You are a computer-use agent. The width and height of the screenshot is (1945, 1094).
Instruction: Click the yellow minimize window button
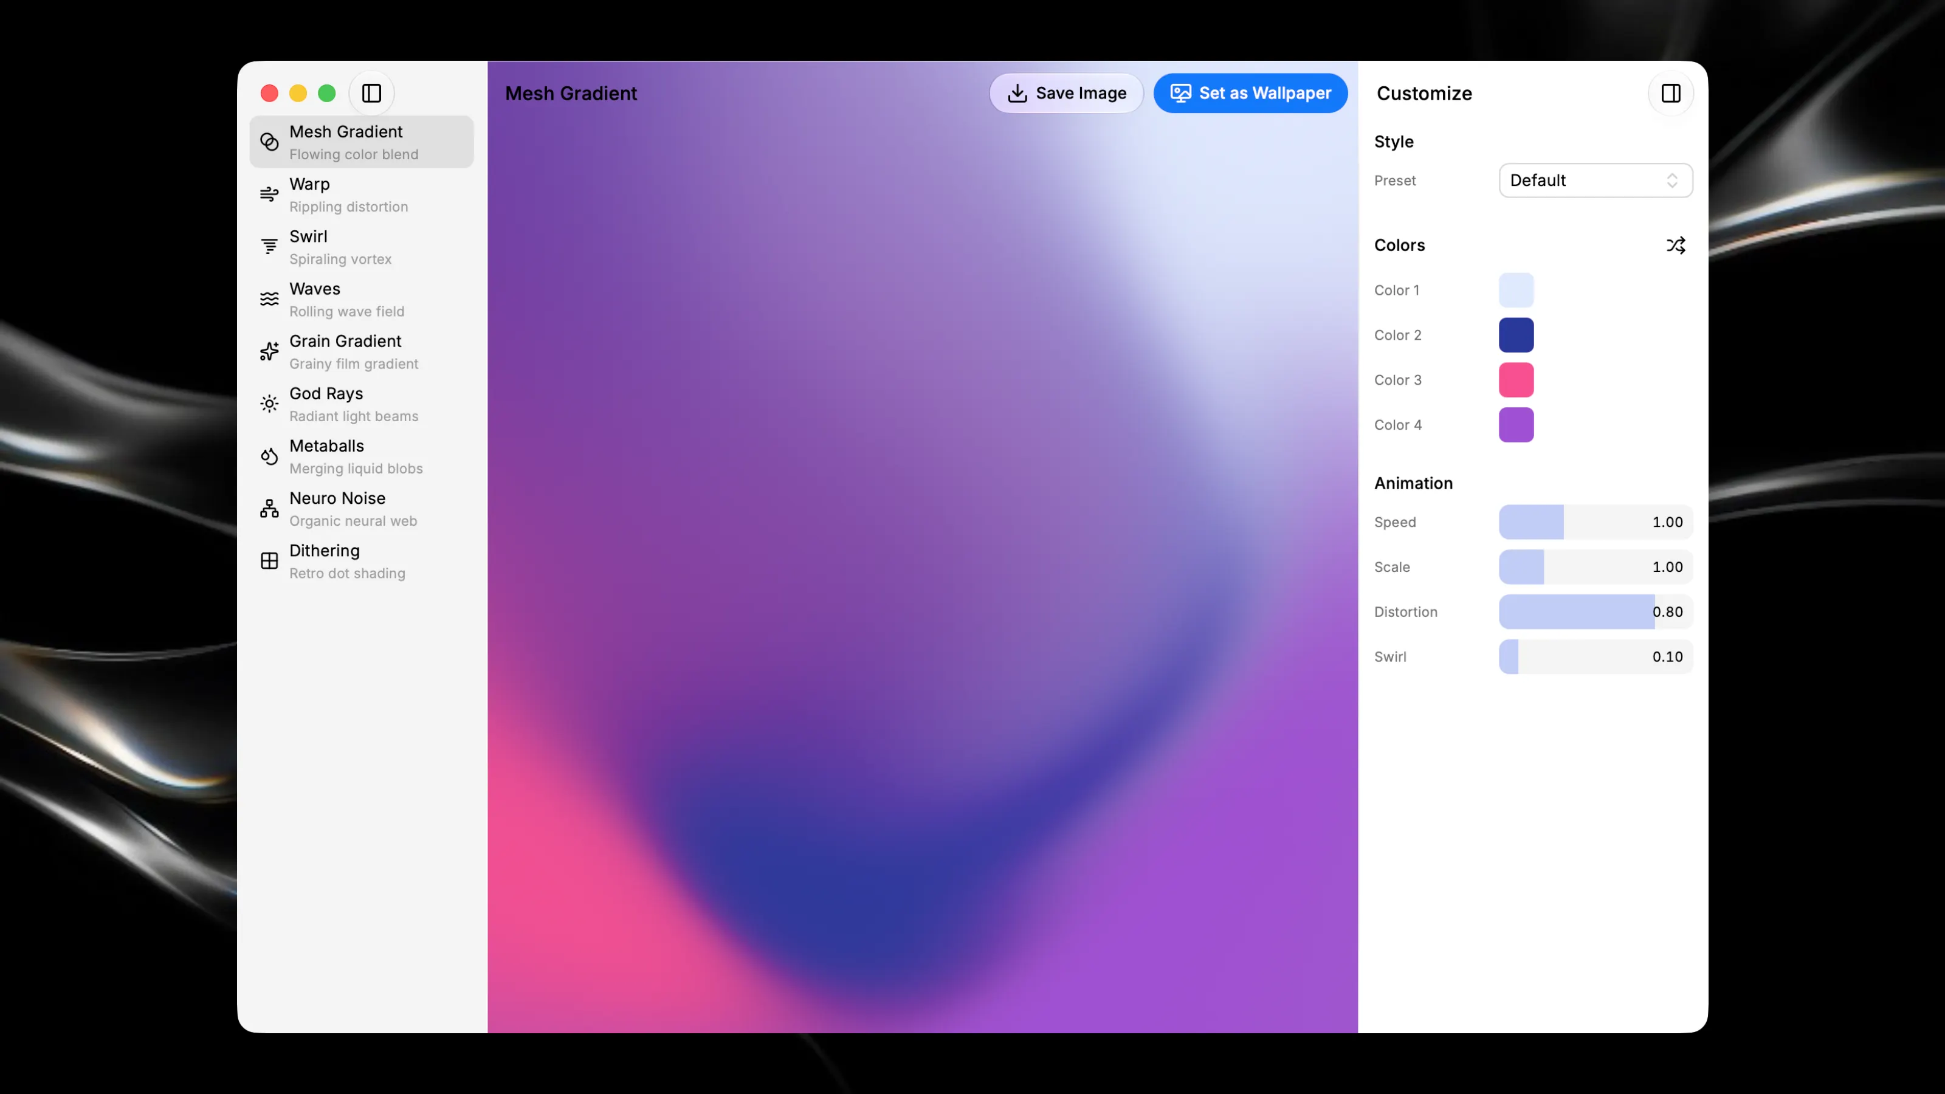tap(298, 93)
